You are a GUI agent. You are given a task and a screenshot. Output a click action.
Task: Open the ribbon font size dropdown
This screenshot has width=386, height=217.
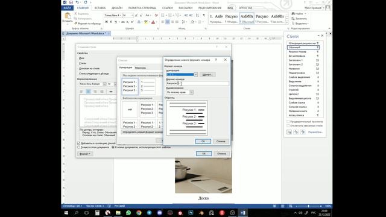(x=132, y=15)
